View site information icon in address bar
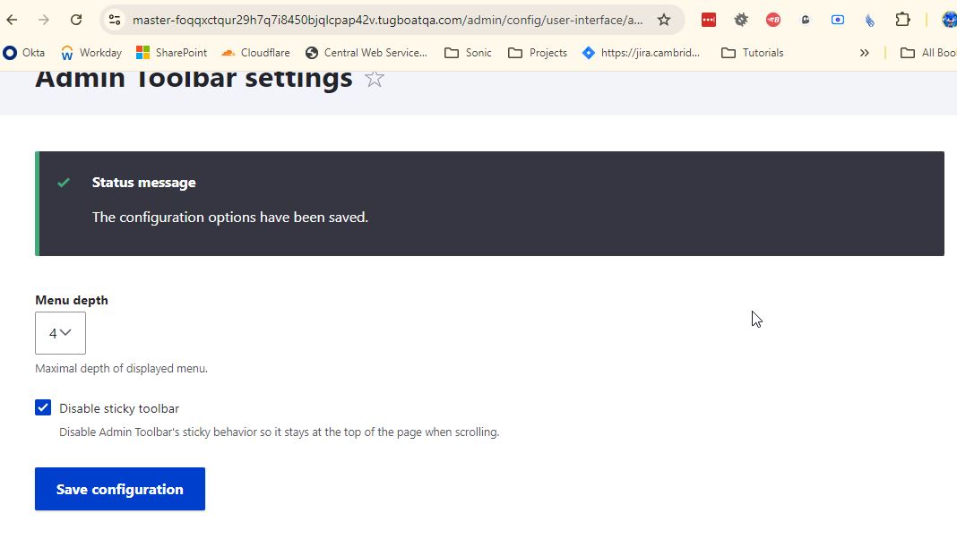The height and width of the screenshot is (539, 957). [x=115, y=20]
